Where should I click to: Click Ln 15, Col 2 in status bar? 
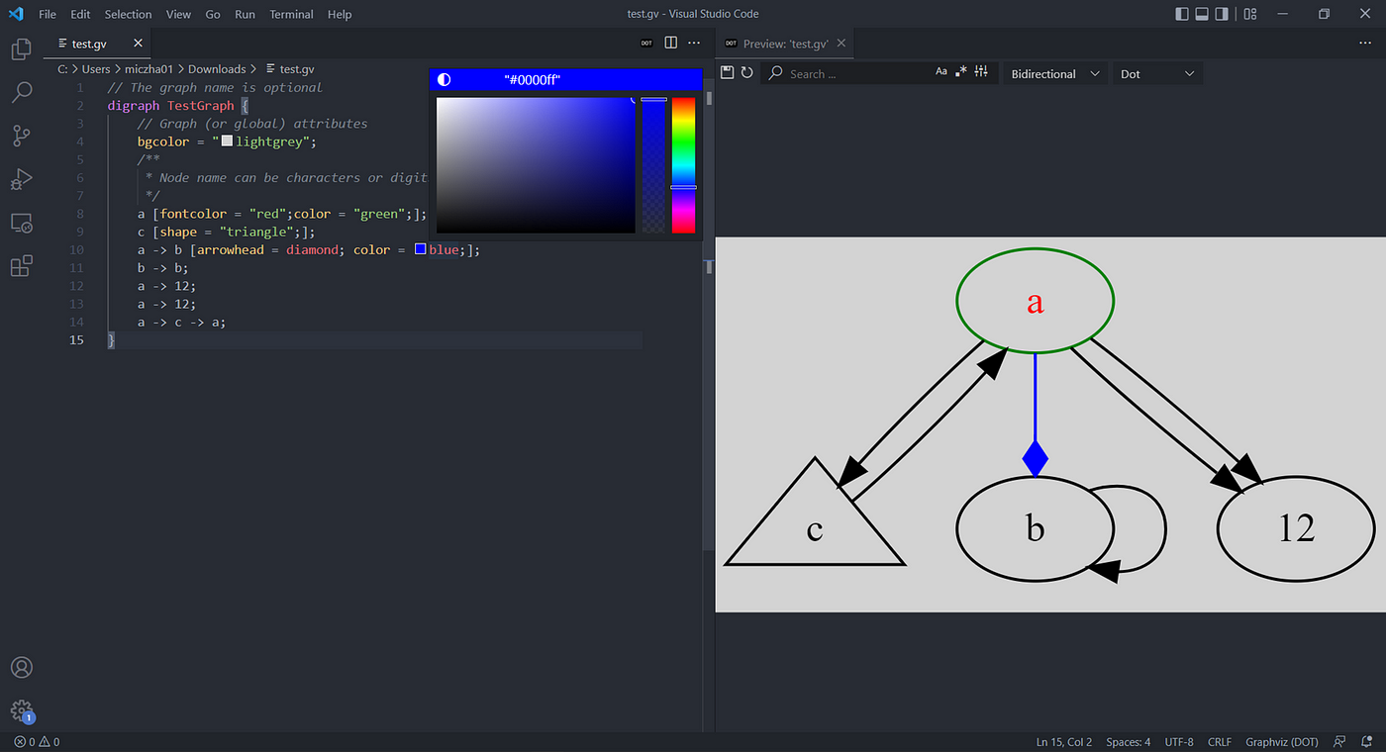point(1064,742)
